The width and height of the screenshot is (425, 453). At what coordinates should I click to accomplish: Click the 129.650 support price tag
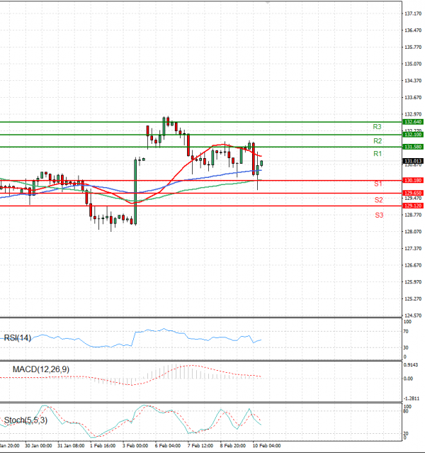[413, 193]
